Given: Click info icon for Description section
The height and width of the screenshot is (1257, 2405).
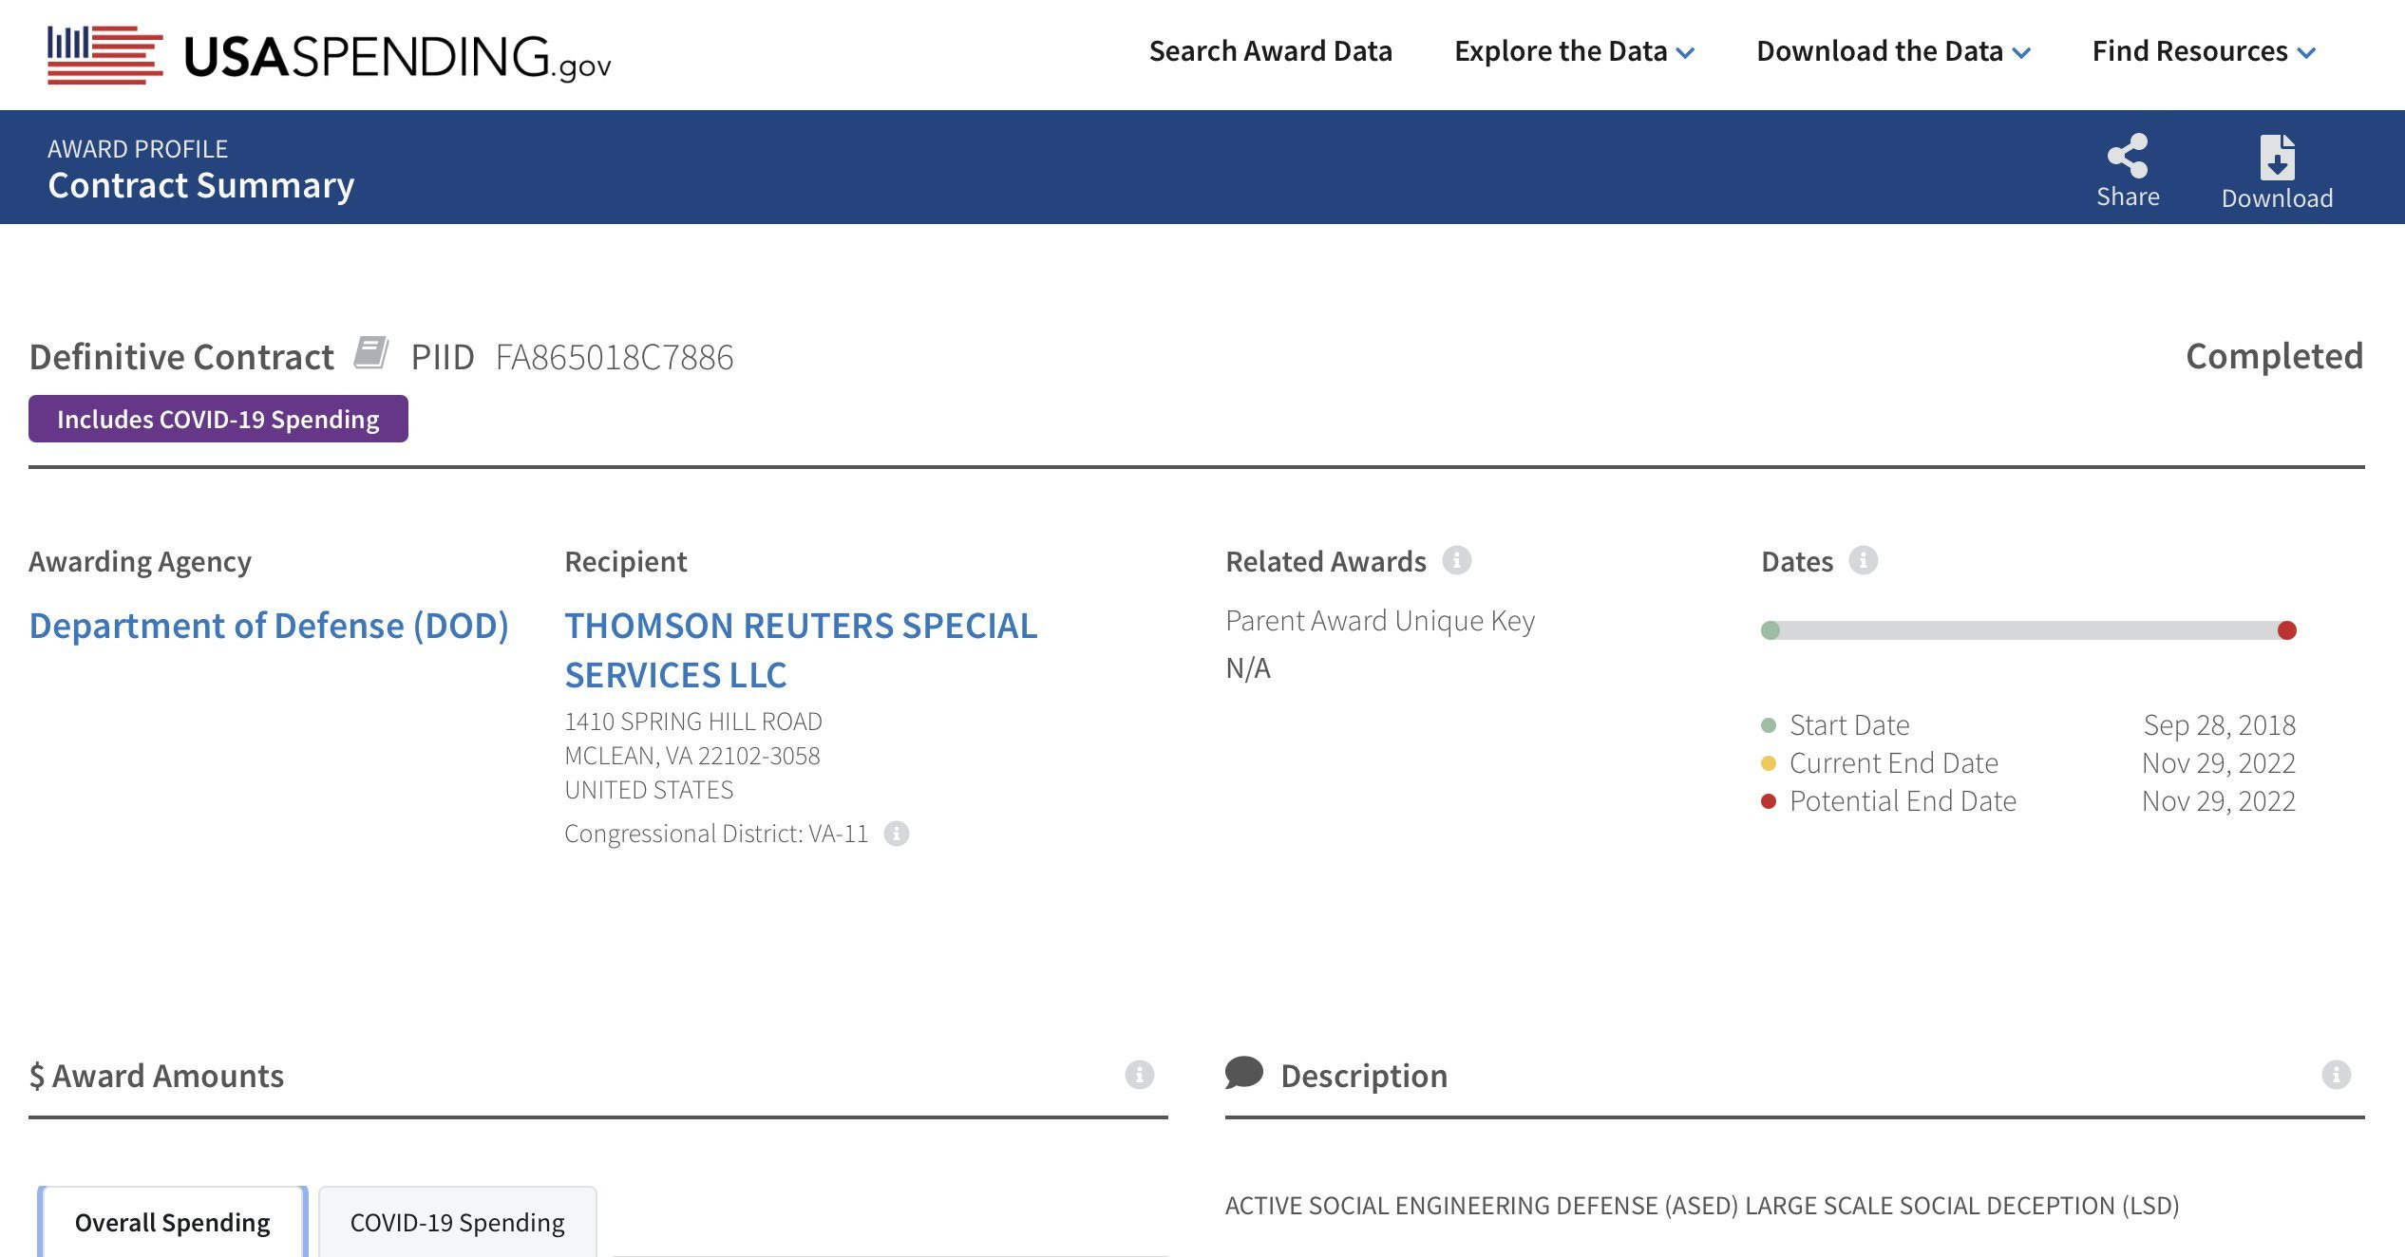Looking at the screenshot, I should click(x=2336, y=1075).
